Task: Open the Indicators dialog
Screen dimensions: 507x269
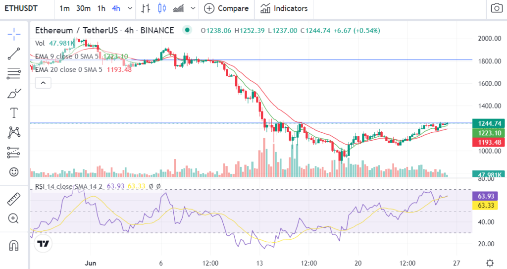Action: tap(284, 8)
